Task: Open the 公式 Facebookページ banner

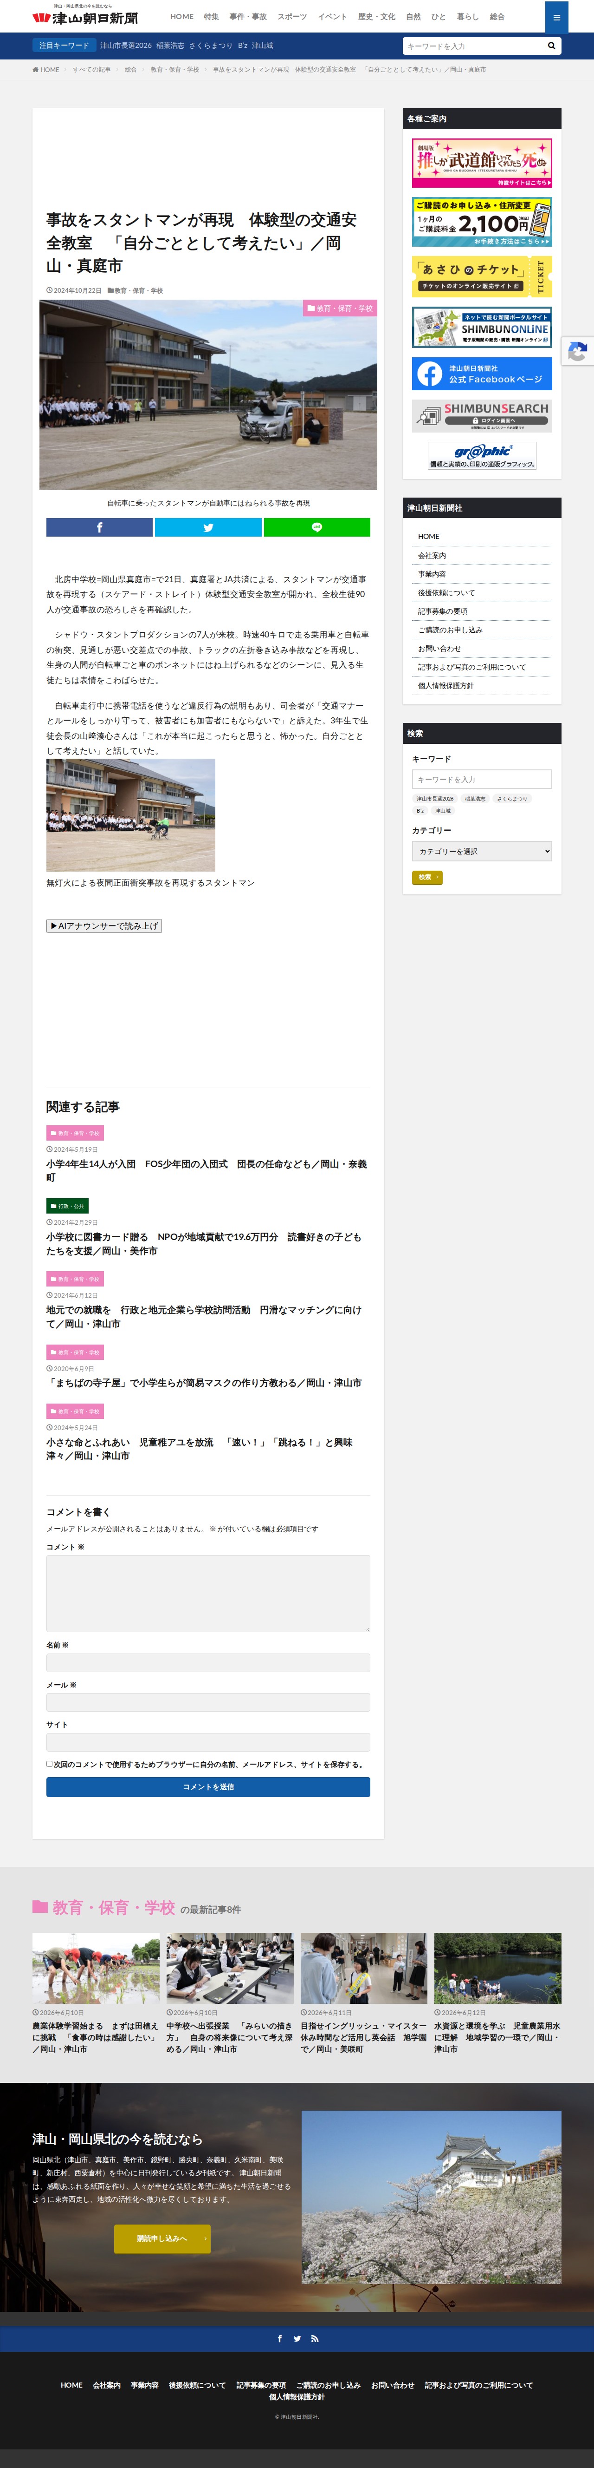Action: pos(481,374)
